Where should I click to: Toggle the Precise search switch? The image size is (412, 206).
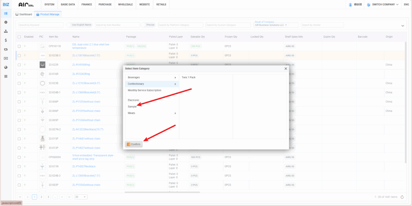coord(144,25)
